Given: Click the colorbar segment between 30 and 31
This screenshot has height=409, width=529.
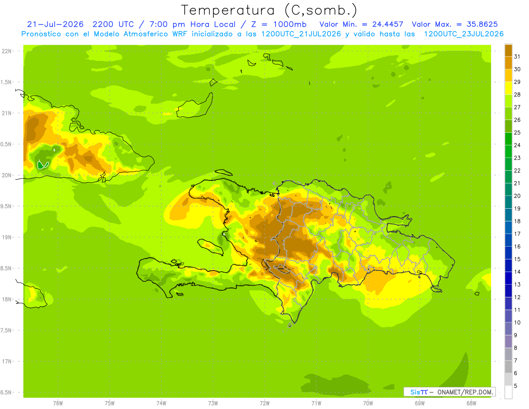Looking at the screenshot, I should [508, 63].
